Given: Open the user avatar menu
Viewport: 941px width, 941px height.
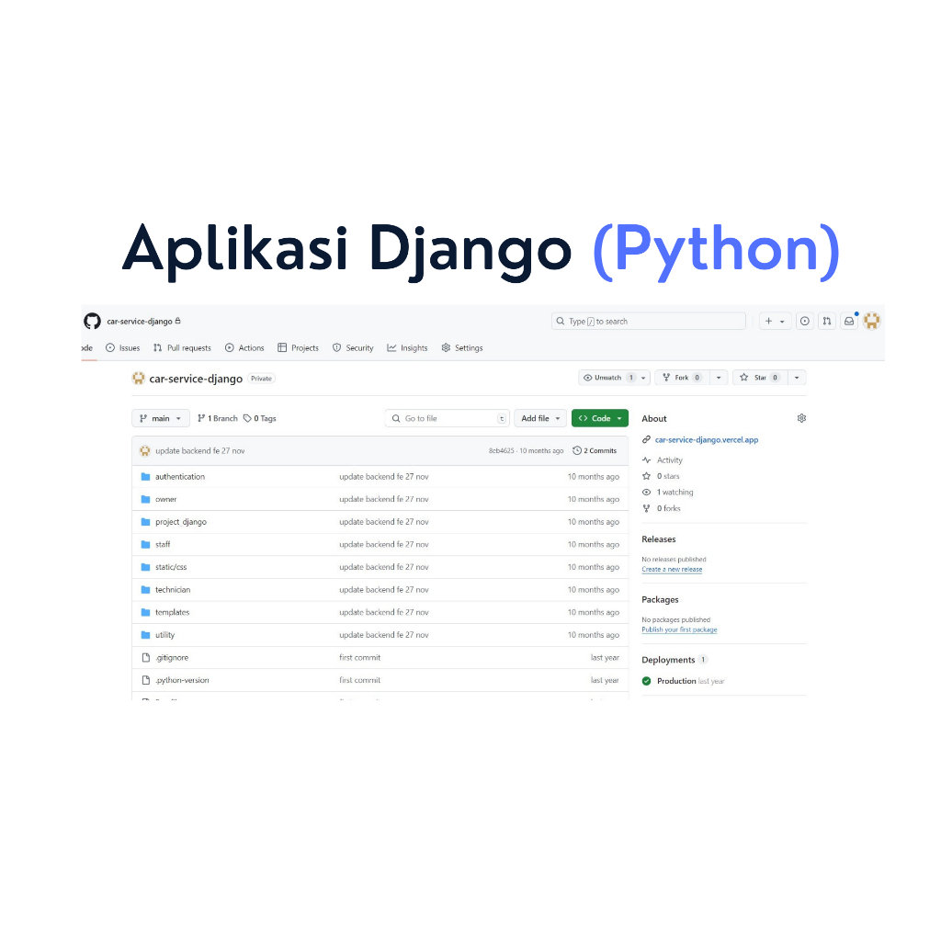Looking at the screenshot, I should [872, 321].
